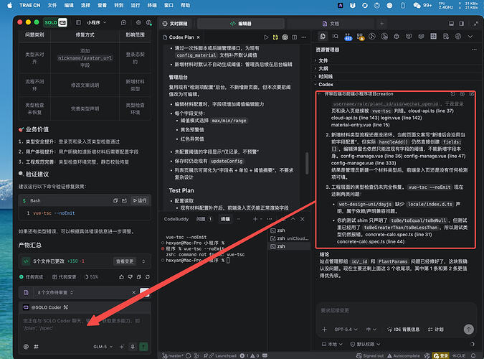484x359 pixels.
Task: Create a new terminal with plus icon
Action: pos(255,219)
